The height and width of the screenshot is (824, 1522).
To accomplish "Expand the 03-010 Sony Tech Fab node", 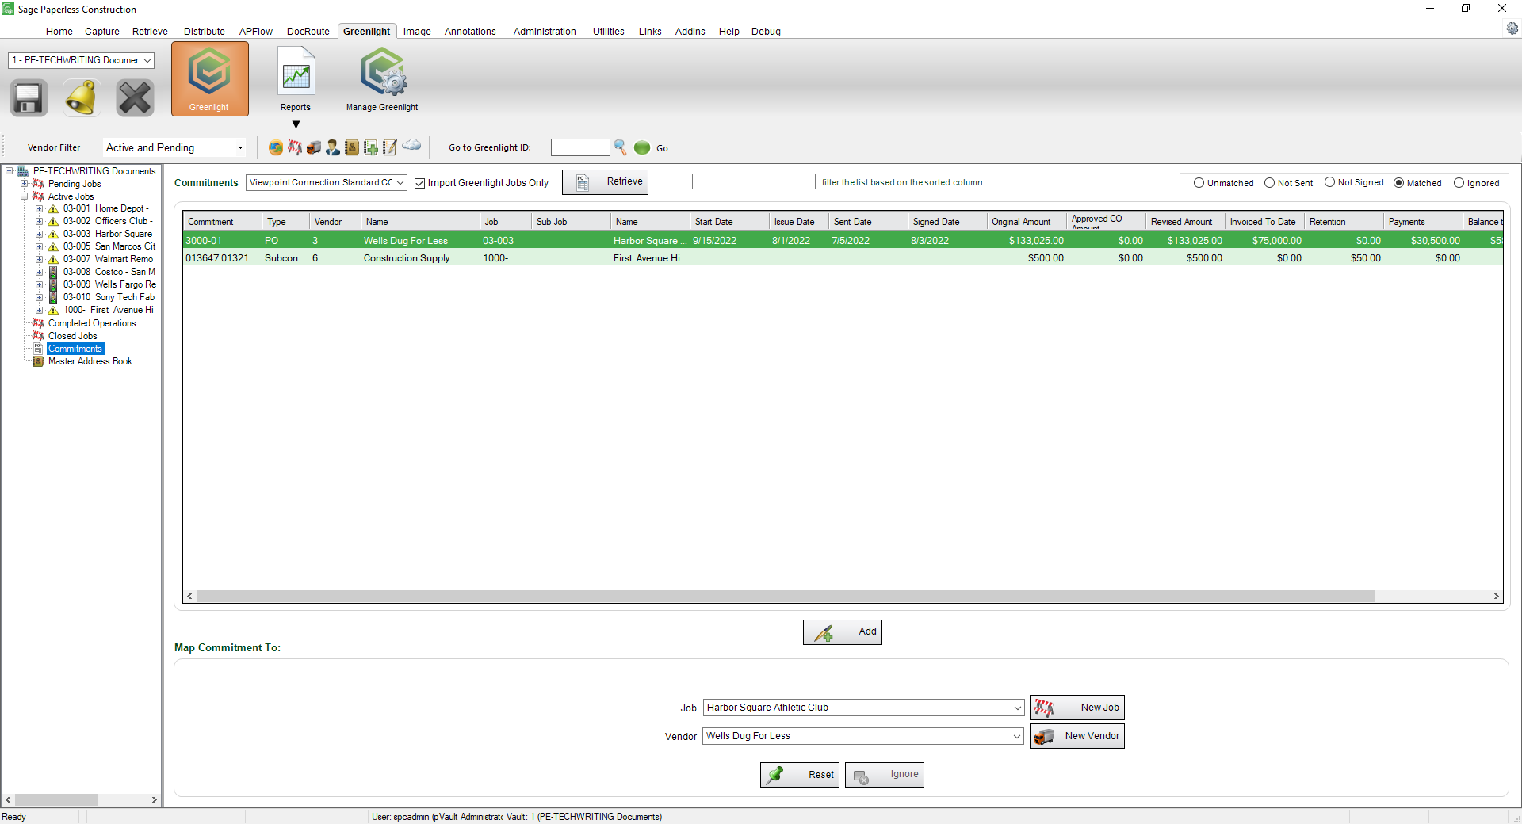I will click(x=39, y=297).
